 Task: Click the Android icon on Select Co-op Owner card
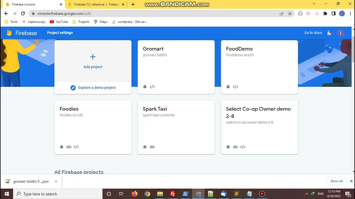click(228, 147)
